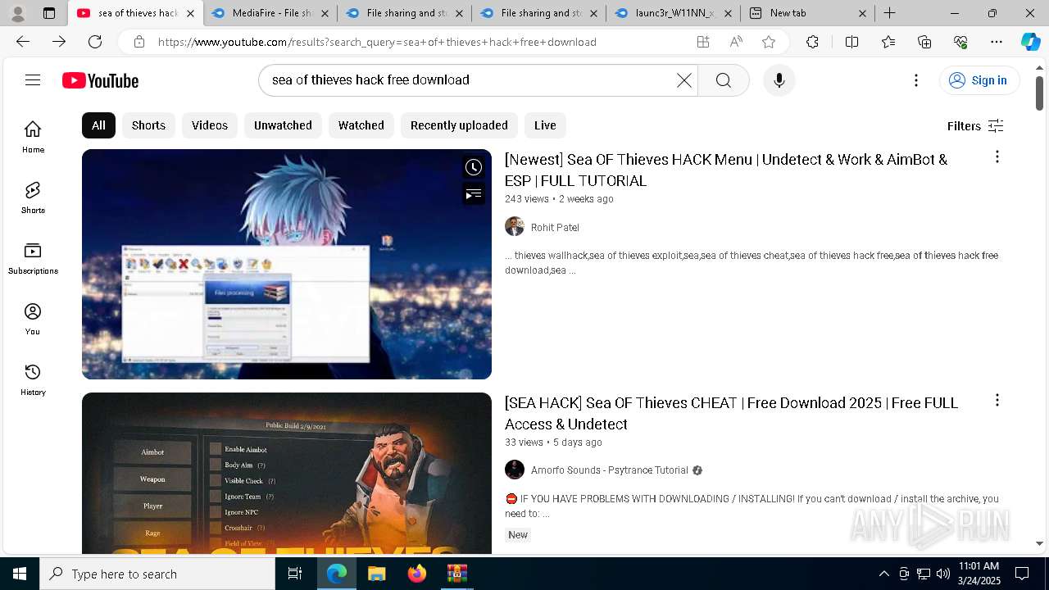Toggle Edge split screen
The height and width of the screenshot is (590, 1049).
(851, 42)
